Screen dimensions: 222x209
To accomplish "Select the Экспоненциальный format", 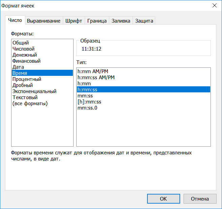I will (x=42, y=91).
